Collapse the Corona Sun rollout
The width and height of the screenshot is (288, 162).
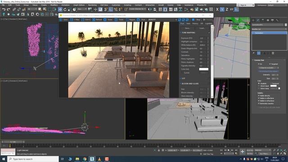[259, 60]
